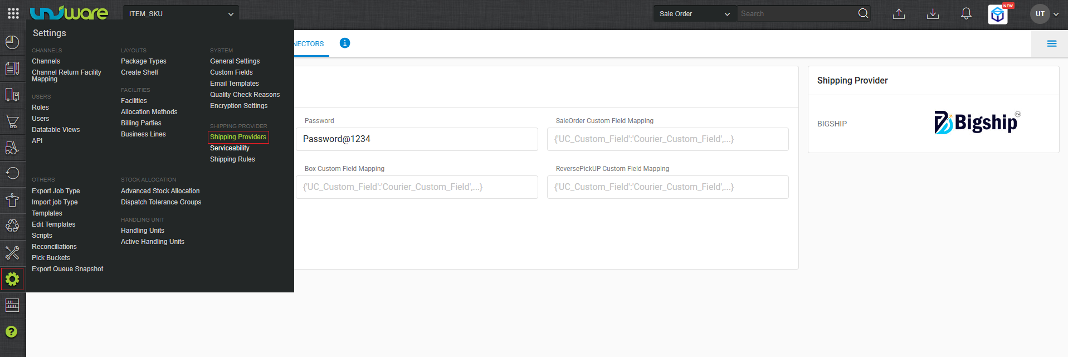Click the Password input field
Image resolution: width=1068 pixels, height=357 pixels.
tap(417, 139)
